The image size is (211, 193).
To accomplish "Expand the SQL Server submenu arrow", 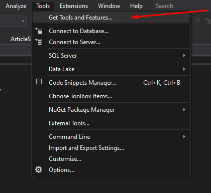I will (x=184, y=55).
